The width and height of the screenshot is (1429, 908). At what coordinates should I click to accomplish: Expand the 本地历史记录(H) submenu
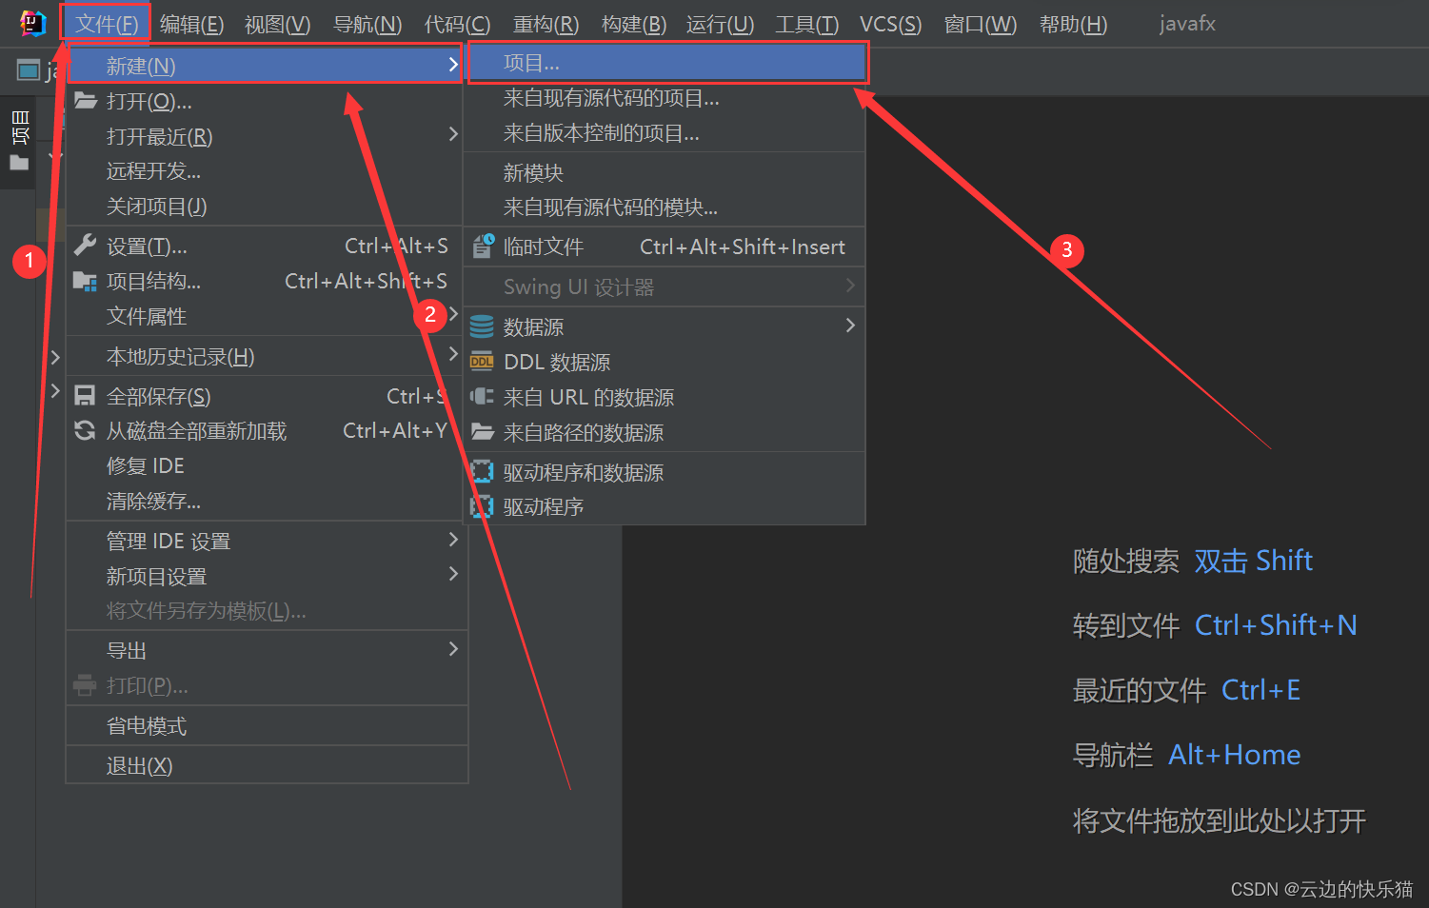pos(453,354)
